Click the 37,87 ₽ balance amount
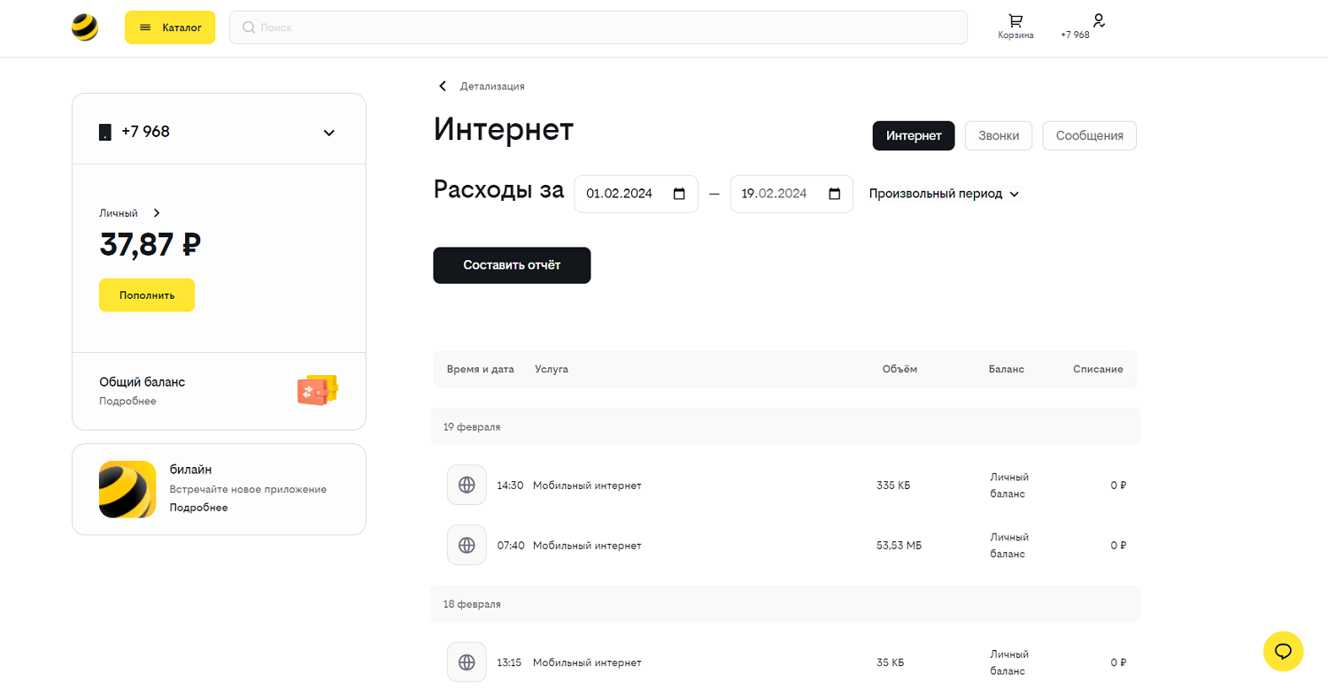Screen dimensions: 1328x689 [x=150, y=245]
